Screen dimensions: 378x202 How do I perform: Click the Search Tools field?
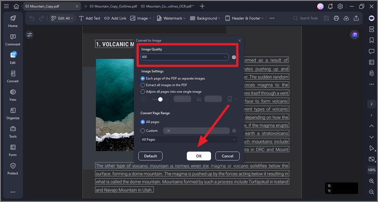(x=306, y=18)
